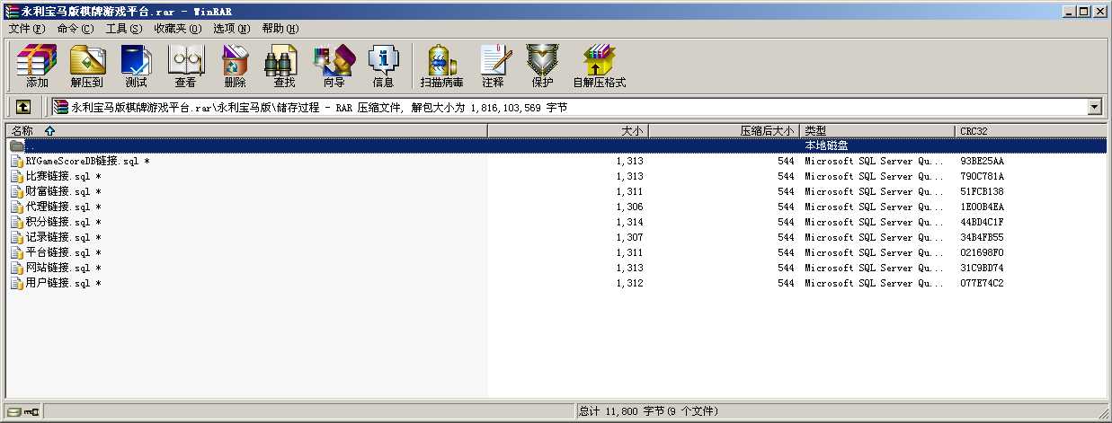Click 本地磁盘 text in parent row
This screenshot has height=423, width=1112.
[826, 145]
